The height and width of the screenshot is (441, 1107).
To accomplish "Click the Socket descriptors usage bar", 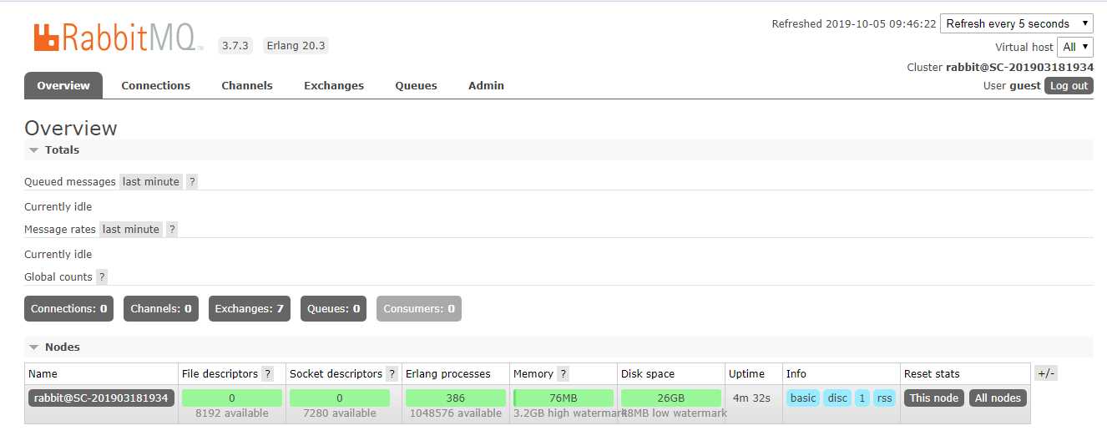I will (x=340, y=398).
